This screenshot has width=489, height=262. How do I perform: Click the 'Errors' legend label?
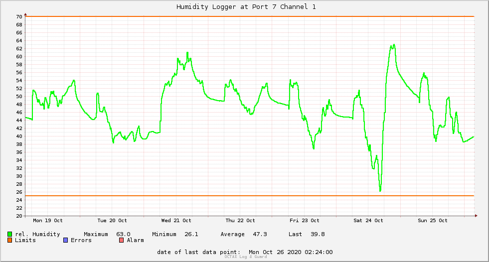point(81,240)
